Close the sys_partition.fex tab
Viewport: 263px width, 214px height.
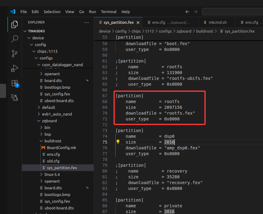point(138,23)
